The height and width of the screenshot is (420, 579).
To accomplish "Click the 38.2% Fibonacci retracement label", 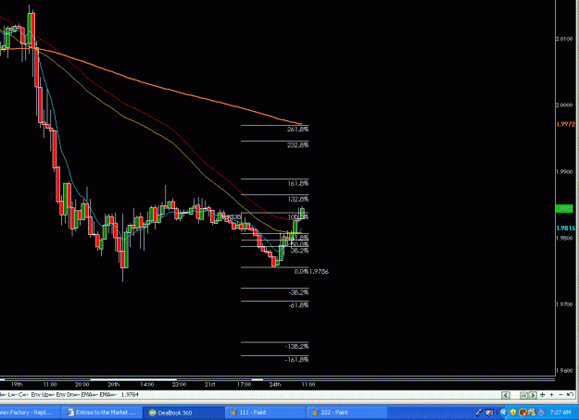I will [299, 251].
